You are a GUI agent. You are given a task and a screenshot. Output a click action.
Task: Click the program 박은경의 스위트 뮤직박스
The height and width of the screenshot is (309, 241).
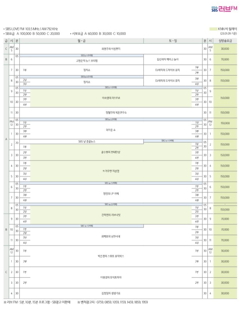111,256
